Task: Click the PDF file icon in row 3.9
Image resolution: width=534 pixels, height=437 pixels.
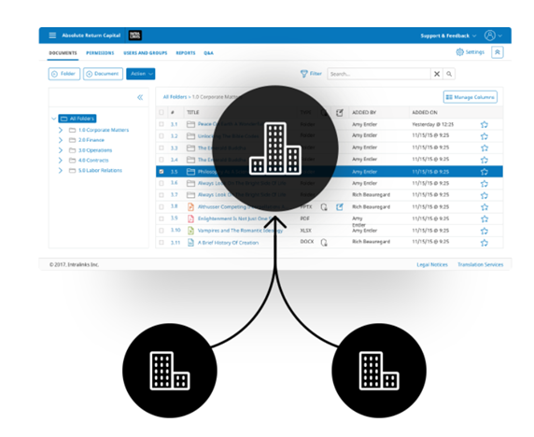Action: pos(190,218)
